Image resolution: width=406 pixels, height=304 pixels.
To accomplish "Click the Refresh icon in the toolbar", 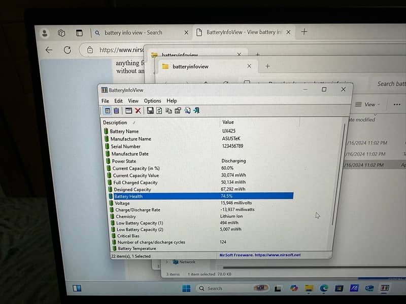I will tap(159, 110).
